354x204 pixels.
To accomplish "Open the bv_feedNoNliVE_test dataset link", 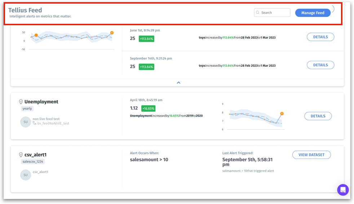I will pyautogui.click(x=53, y=123).
